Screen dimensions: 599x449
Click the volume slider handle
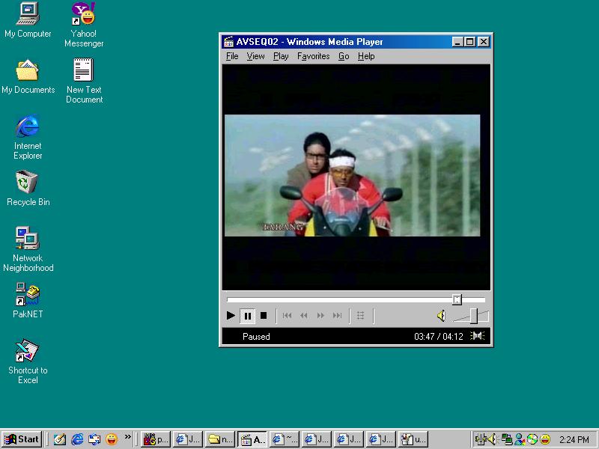[x=474, y=316]
